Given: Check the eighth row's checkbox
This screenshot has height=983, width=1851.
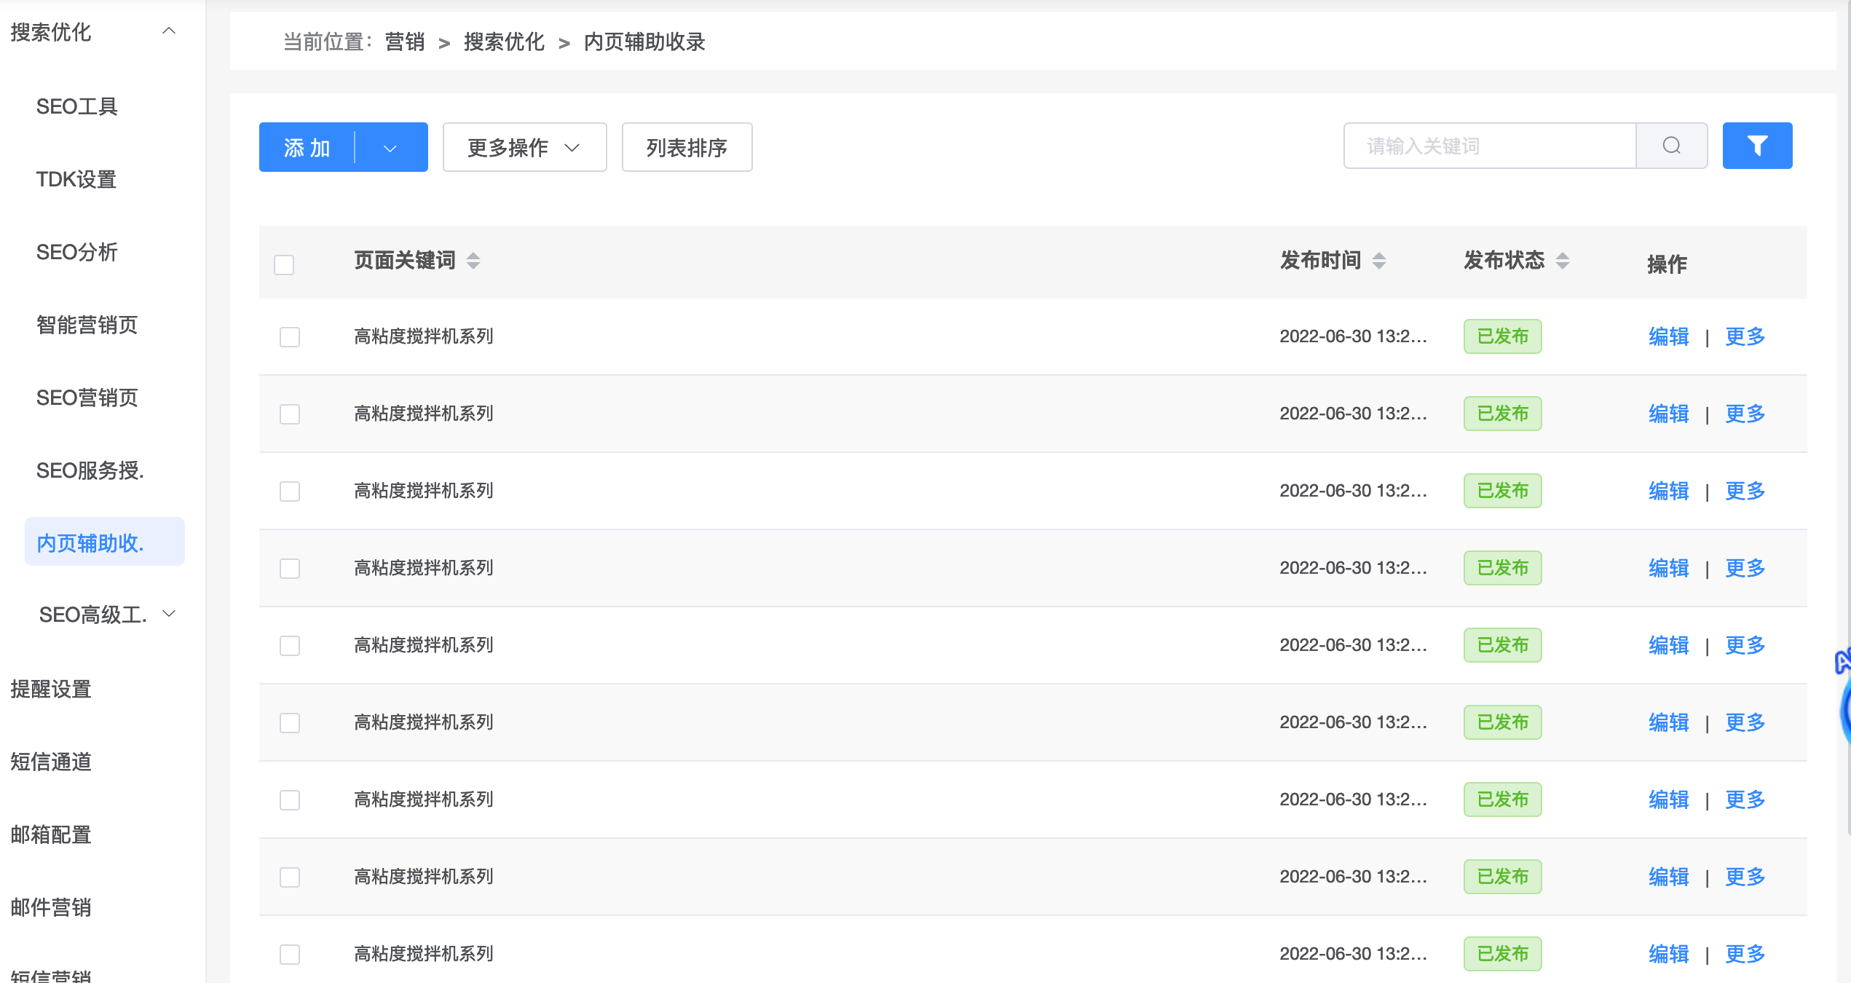Looking at the screenshot, I should 290,877.
